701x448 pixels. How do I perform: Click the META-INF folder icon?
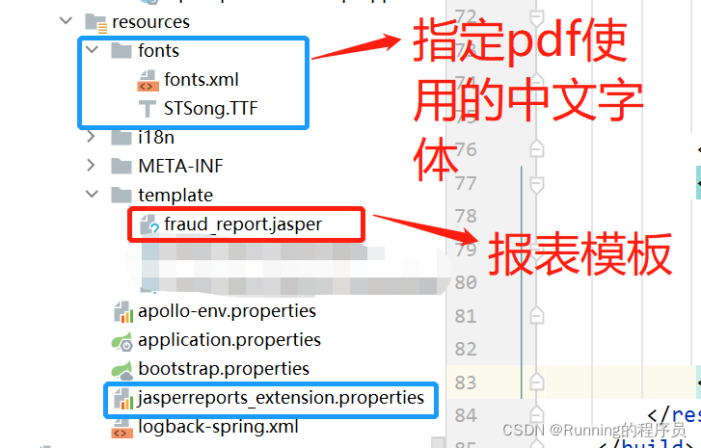(x=121, y=166)
